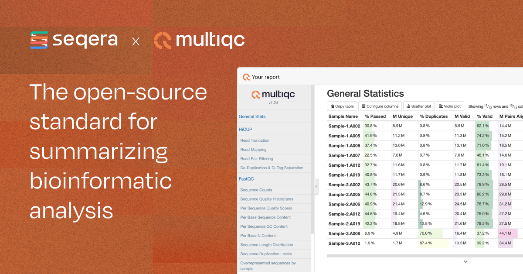Screen dimensions: 523x274
Task: Click the 44.1 M pairs cell
Action: (x=510, y=233)
